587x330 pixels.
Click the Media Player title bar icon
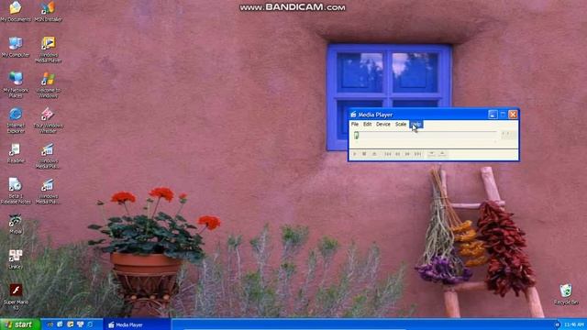point(353,115)
